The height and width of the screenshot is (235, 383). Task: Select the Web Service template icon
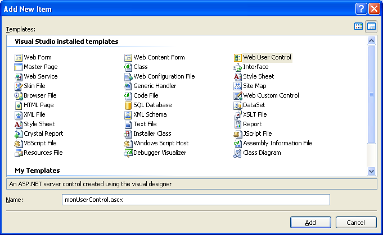(x=19, y=77)
